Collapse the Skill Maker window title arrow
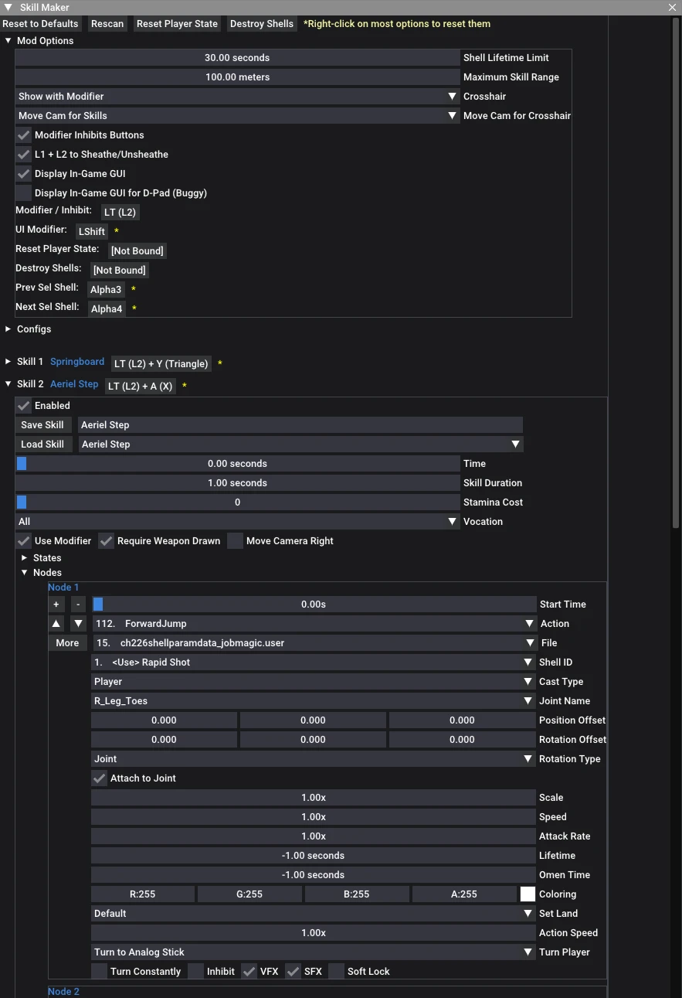This screenshot has width=682, height=998. tap(8, 8)
